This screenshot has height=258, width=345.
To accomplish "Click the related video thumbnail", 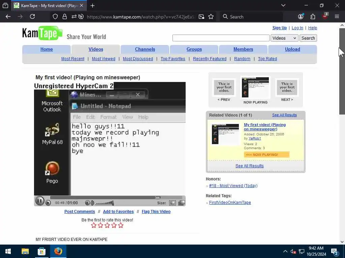I will (x=225, y=134).
